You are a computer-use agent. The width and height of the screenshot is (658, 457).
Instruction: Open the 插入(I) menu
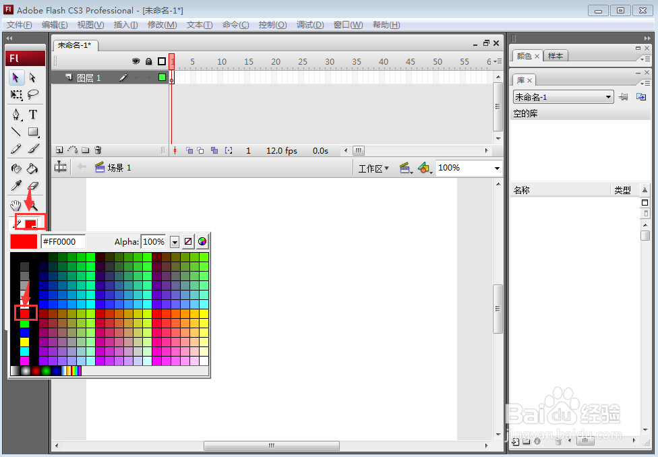(125, 25)
